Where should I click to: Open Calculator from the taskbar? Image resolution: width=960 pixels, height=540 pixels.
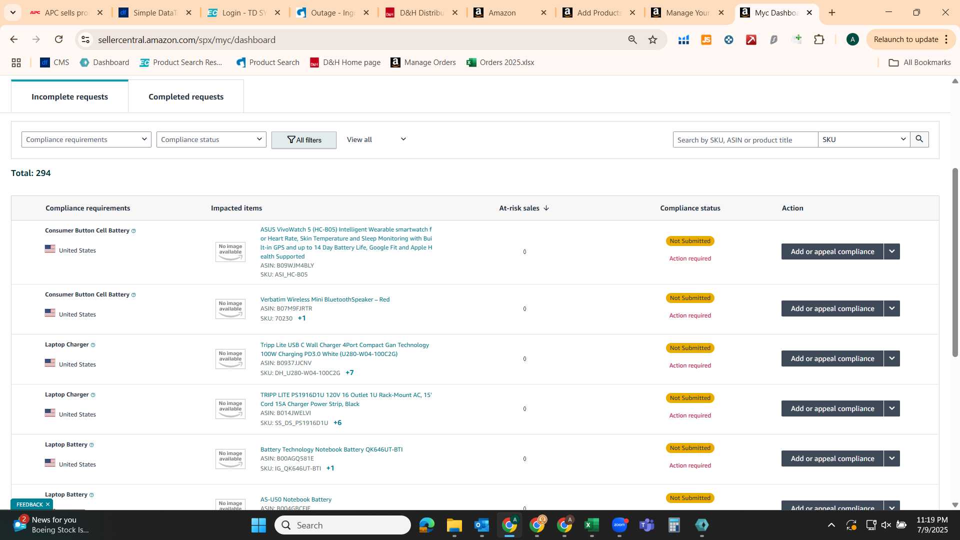(x=674, y=525)
